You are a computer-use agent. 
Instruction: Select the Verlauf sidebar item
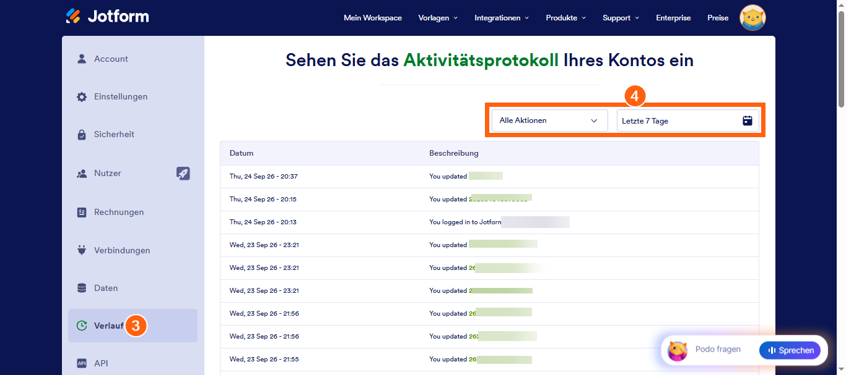pos(133,326)
